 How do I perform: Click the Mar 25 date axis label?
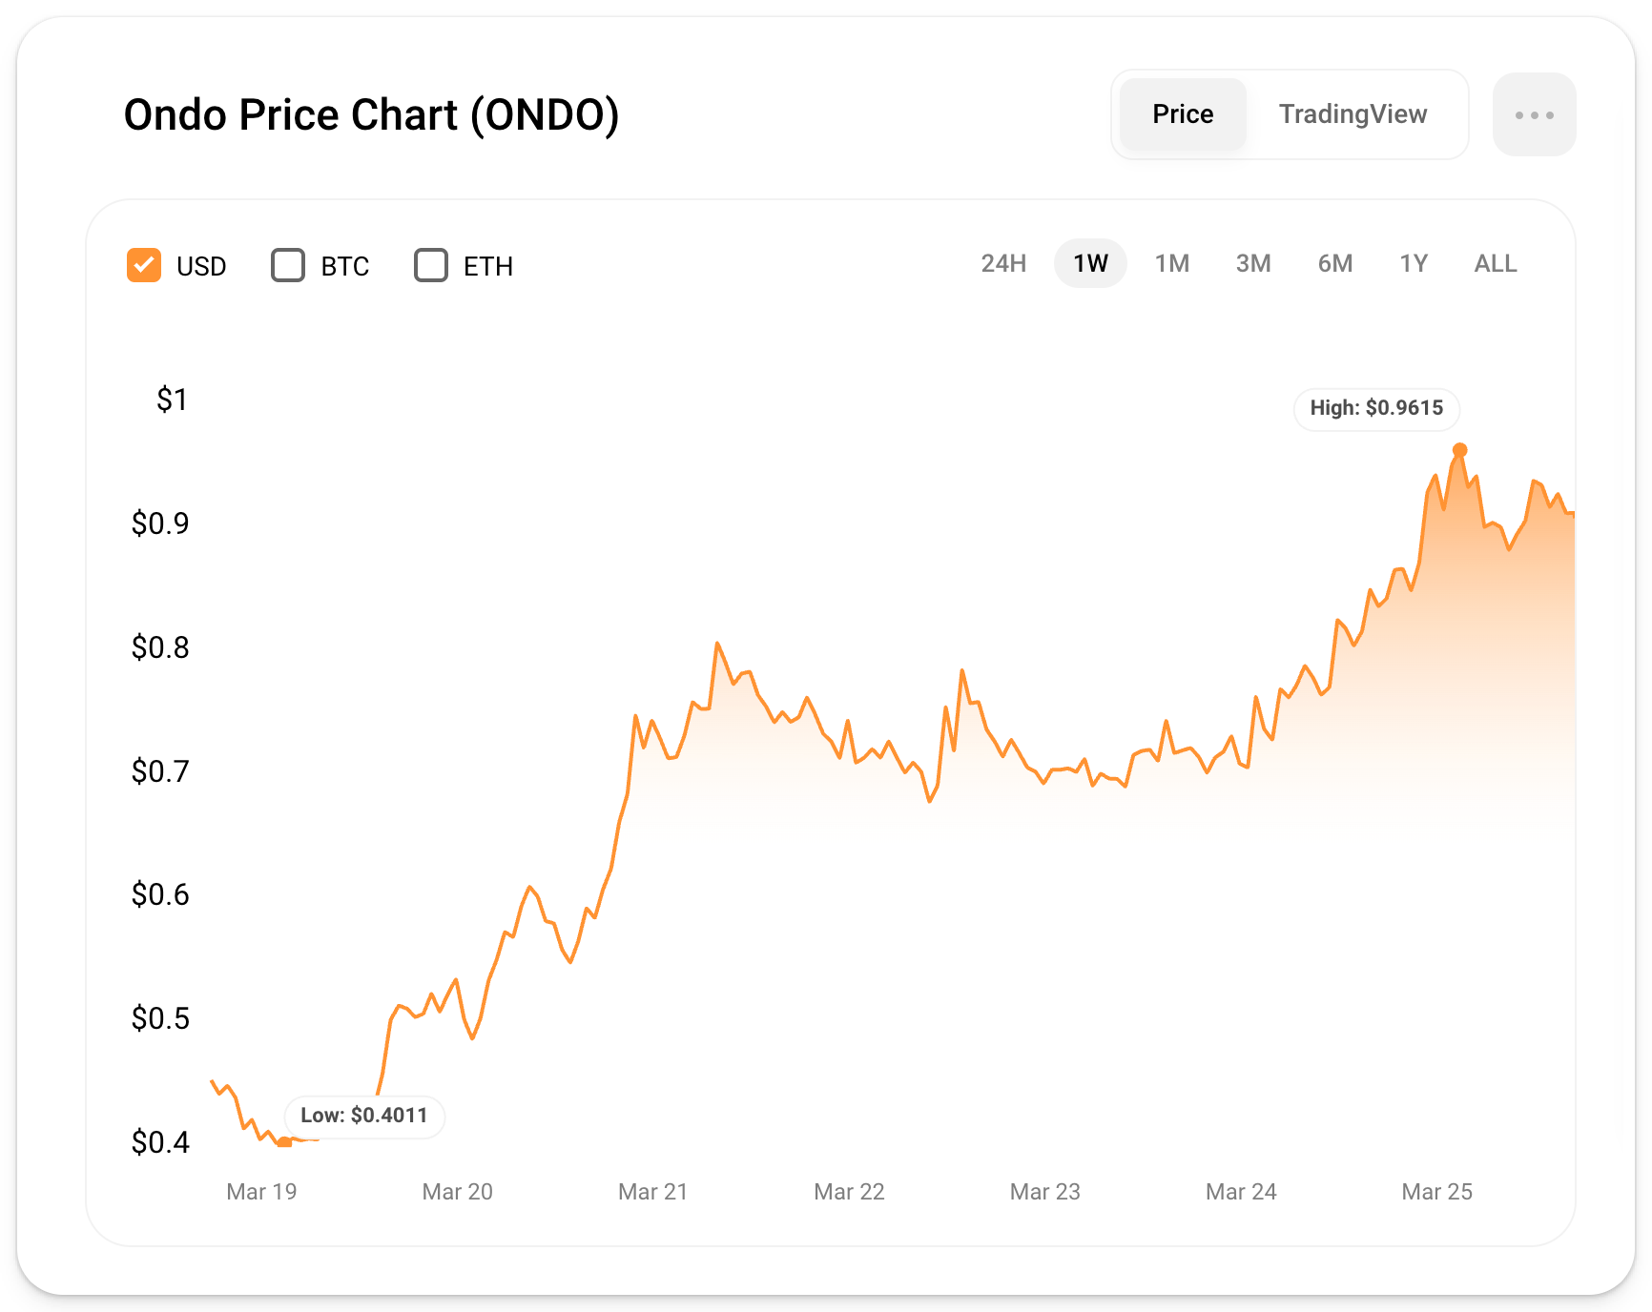pyautogui.click(x=1436, y=1192)
